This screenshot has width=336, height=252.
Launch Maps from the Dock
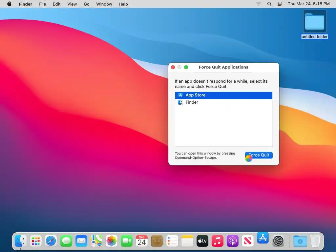96,241
